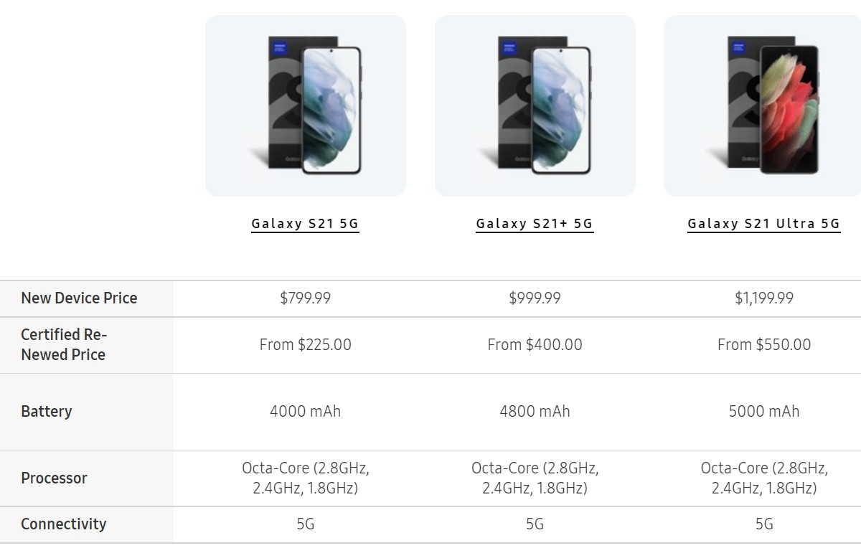This screenshot has width=861, height=548.
Task: Click the From $400.00 re-newed price
Action: click(535, 345)
